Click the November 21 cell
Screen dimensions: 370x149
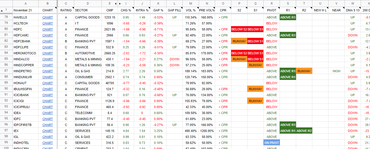click(x=25, y=10)
